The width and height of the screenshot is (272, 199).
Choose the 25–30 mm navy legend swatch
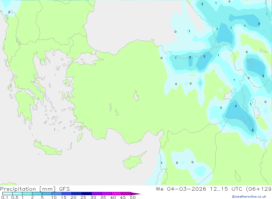click(86, 194)
